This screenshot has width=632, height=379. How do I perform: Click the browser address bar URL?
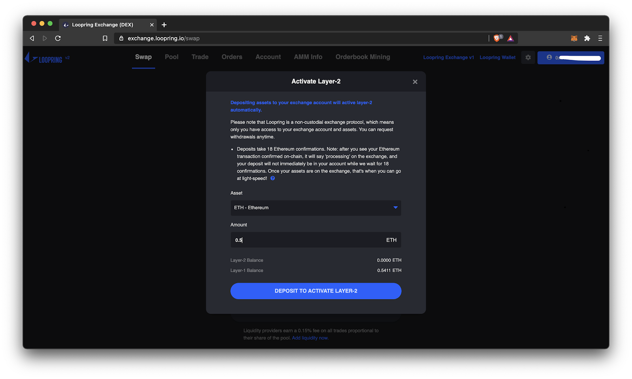pos(164,38)
